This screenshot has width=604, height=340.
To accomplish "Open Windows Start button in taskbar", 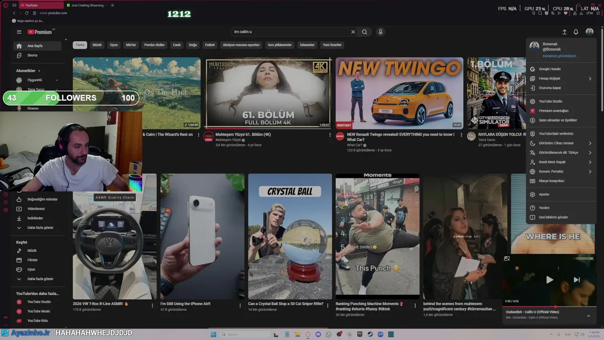I will (213, 334).
